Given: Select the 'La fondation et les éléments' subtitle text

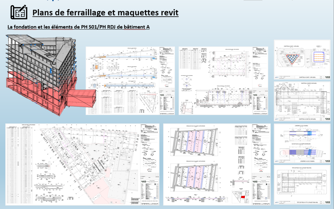Looking at the screenshot, I should click(78, 27).
